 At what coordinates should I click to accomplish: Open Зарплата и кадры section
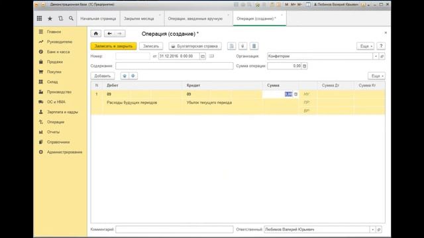[x=62, y=112]
